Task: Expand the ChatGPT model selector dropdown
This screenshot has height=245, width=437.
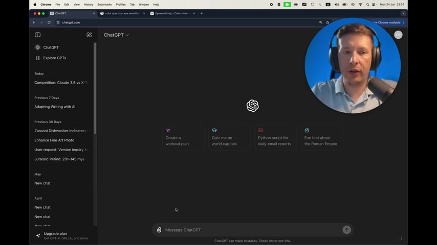Action: pyautogui.click(x=116, y=35)
